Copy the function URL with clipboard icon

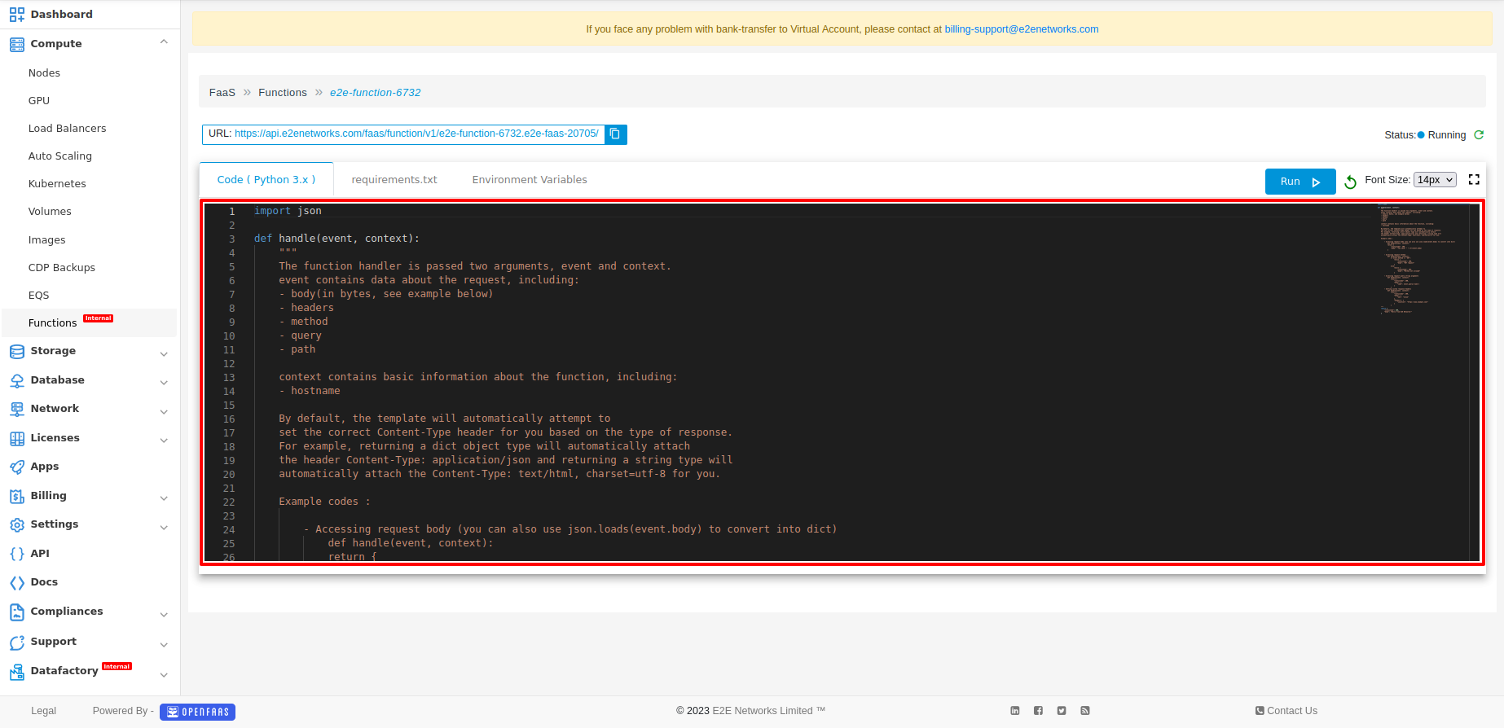[x=616, y=134]
